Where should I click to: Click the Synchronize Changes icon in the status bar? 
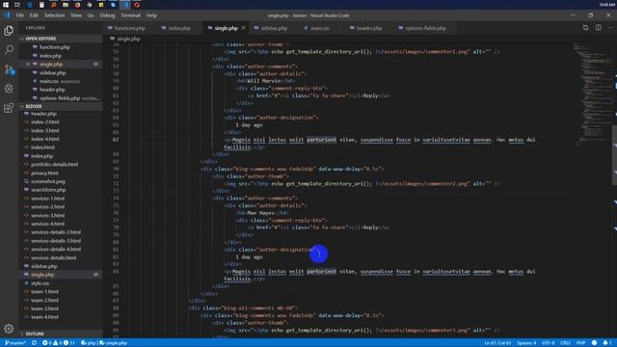[35, 343]
